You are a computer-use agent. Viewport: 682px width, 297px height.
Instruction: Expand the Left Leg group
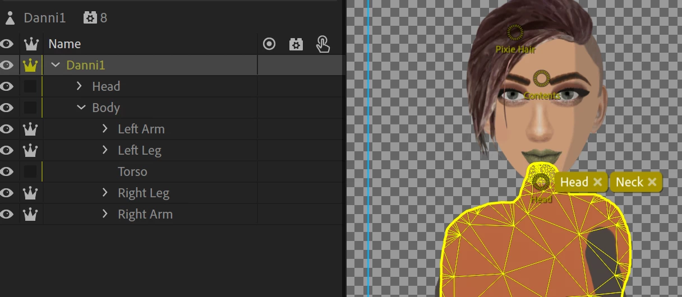[105, 150]
